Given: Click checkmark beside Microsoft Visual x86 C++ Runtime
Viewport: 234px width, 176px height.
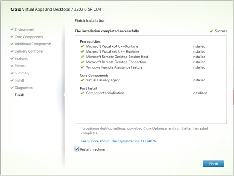Looking at the screenshot, I should tap(82, 51).
